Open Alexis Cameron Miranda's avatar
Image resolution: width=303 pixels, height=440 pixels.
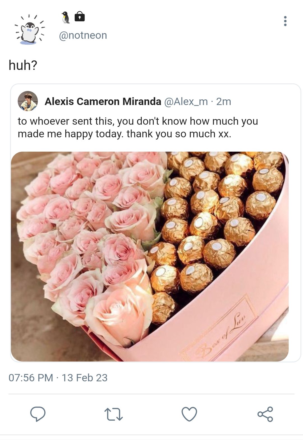point(28,101)
